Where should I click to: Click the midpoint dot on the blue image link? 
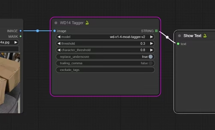38,31
